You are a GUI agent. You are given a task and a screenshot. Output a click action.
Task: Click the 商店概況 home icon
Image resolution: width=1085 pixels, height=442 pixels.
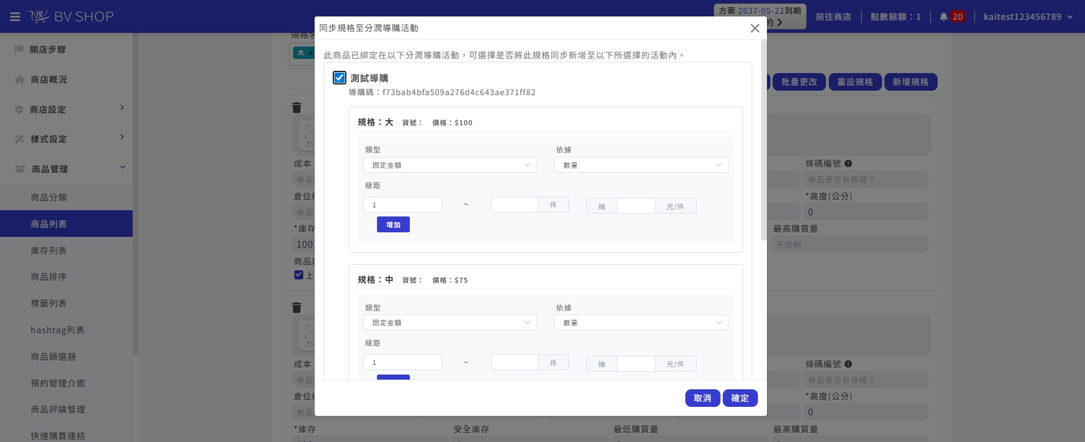(x=19, y=79)
